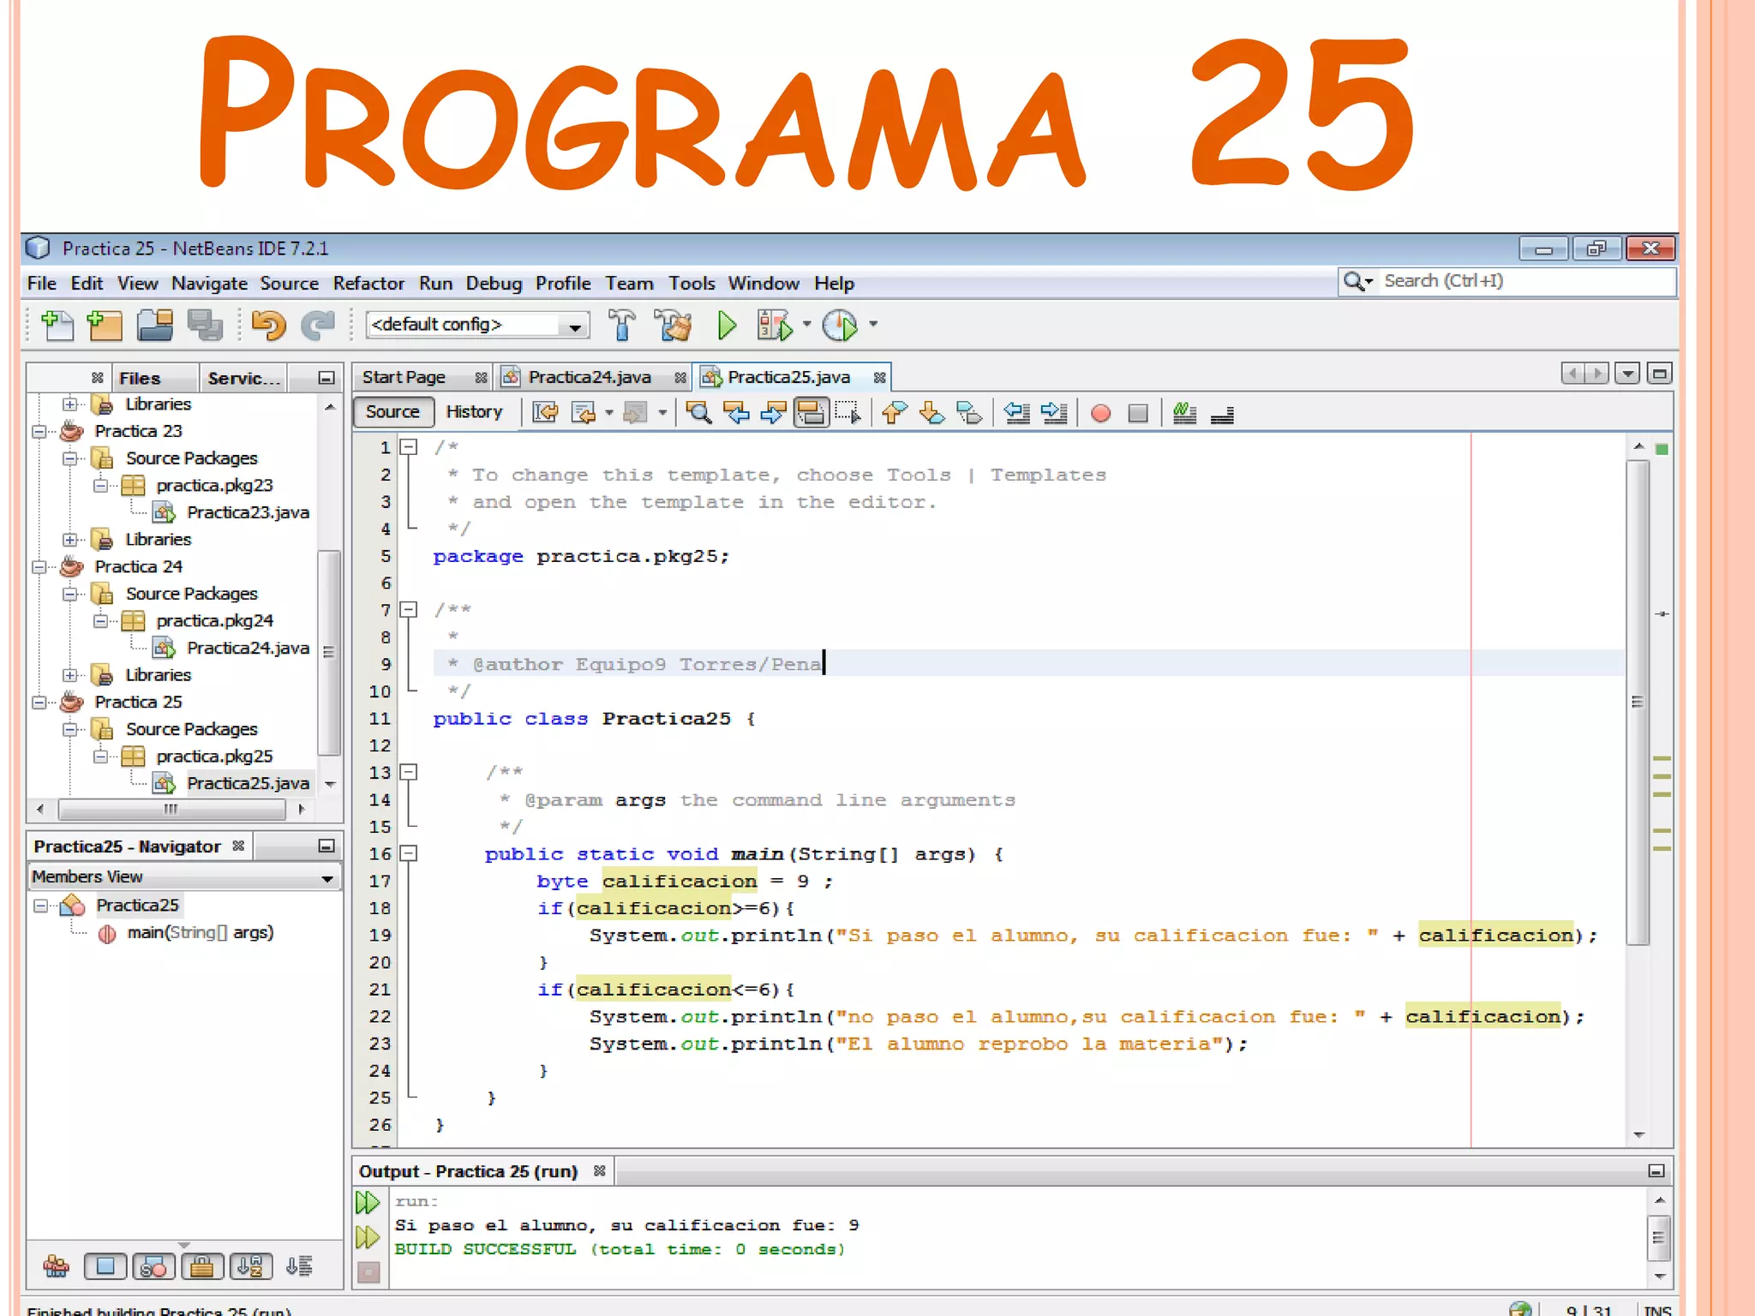Click the Source view button
Image resolution: width=1755 pixels, height=1316 pixels.
(393, 412)
